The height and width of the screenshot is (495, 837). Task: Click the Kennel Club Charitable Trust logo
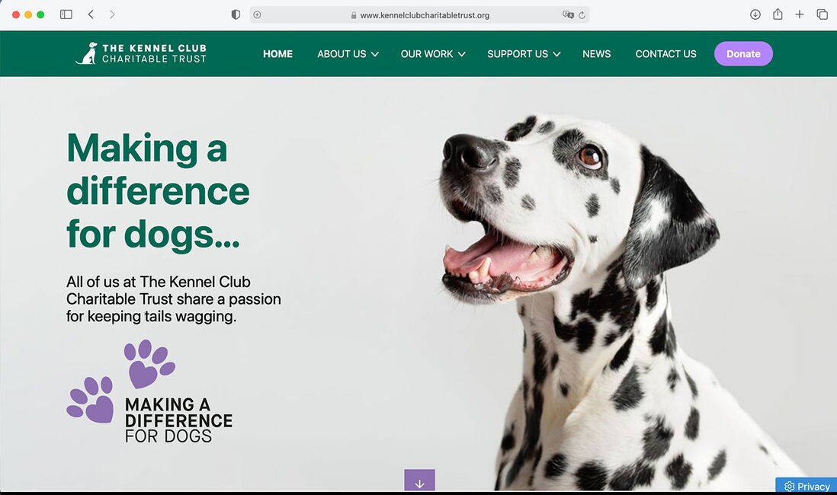(x=141, y=53)
